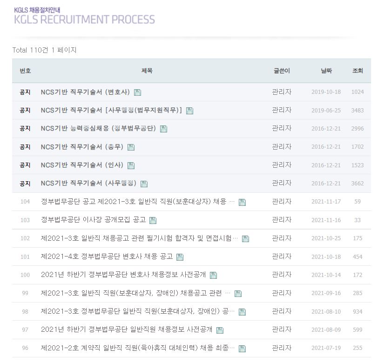Click row number 97
384x362 pixels.
tap(25, 329)
